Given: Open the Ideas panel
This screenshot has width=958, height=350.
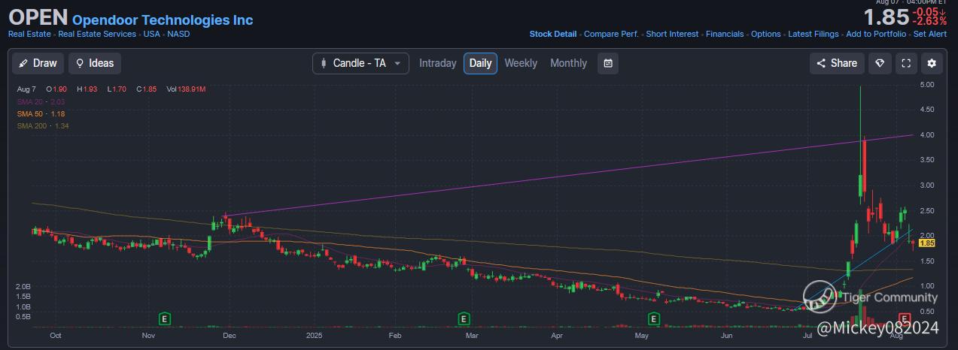Looking at the screenshot, I should point(95,63).
